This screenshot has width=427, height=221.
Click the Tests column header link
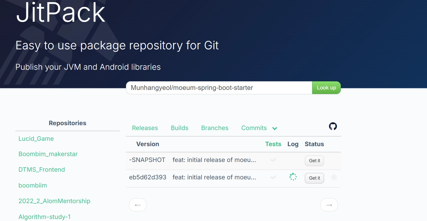(x=273, y=144)
